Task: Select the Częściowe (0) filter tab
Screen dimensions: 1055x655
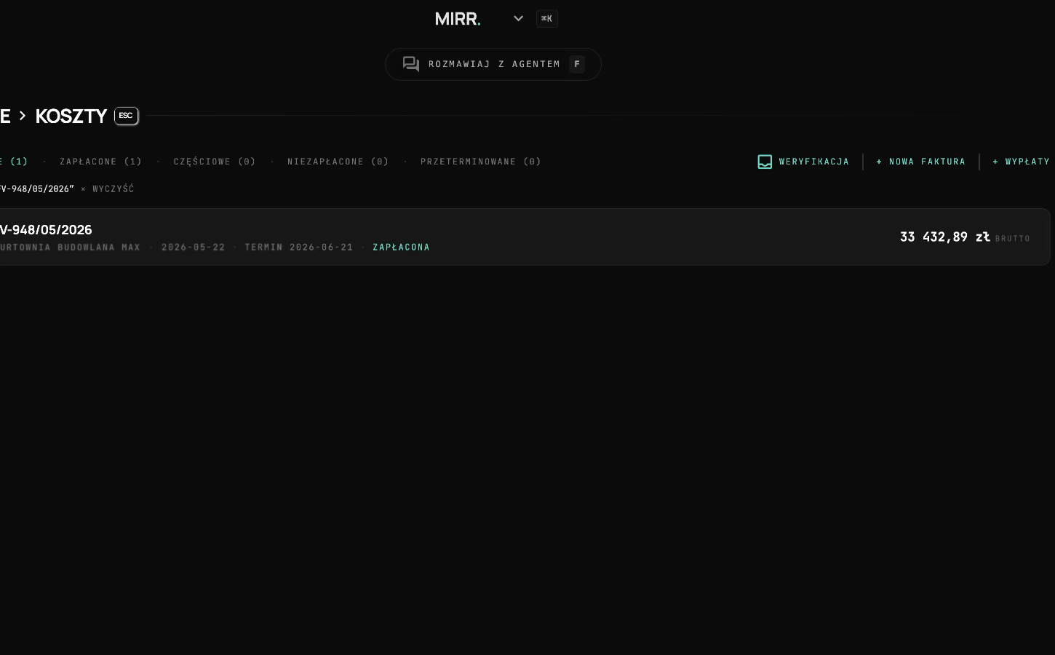Action: tap(215, 162)
